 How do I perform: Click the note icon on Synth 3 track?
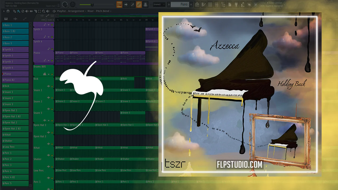click(45, 37)
